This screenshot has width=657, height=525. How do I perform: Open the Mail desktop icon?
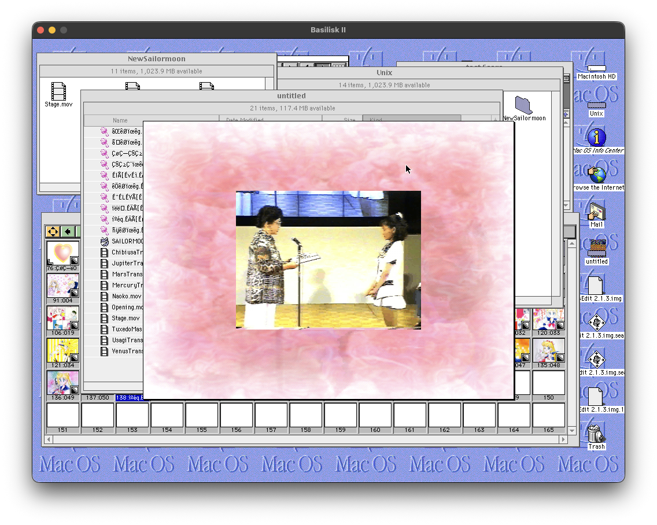point(596,212)
